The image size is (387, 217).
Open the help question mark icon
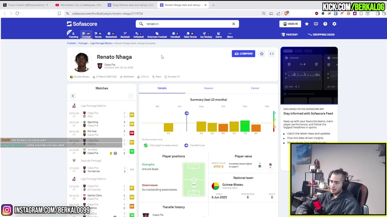tap(325, 24)
